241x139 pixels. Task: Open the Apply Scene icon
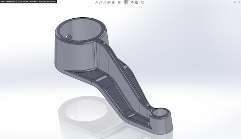136,2
